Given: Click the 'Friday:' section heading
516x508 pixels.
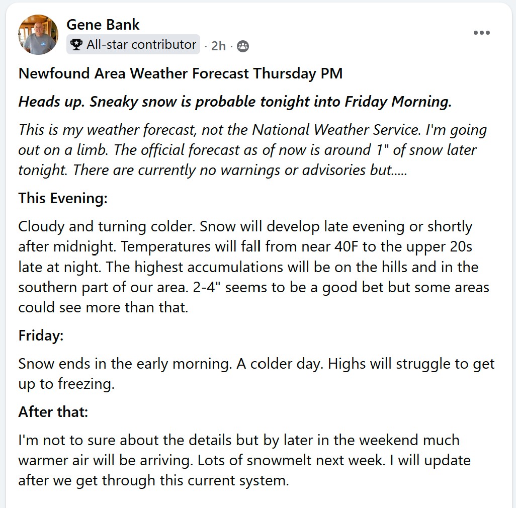Looking at the screenshot, I should 41,335.
